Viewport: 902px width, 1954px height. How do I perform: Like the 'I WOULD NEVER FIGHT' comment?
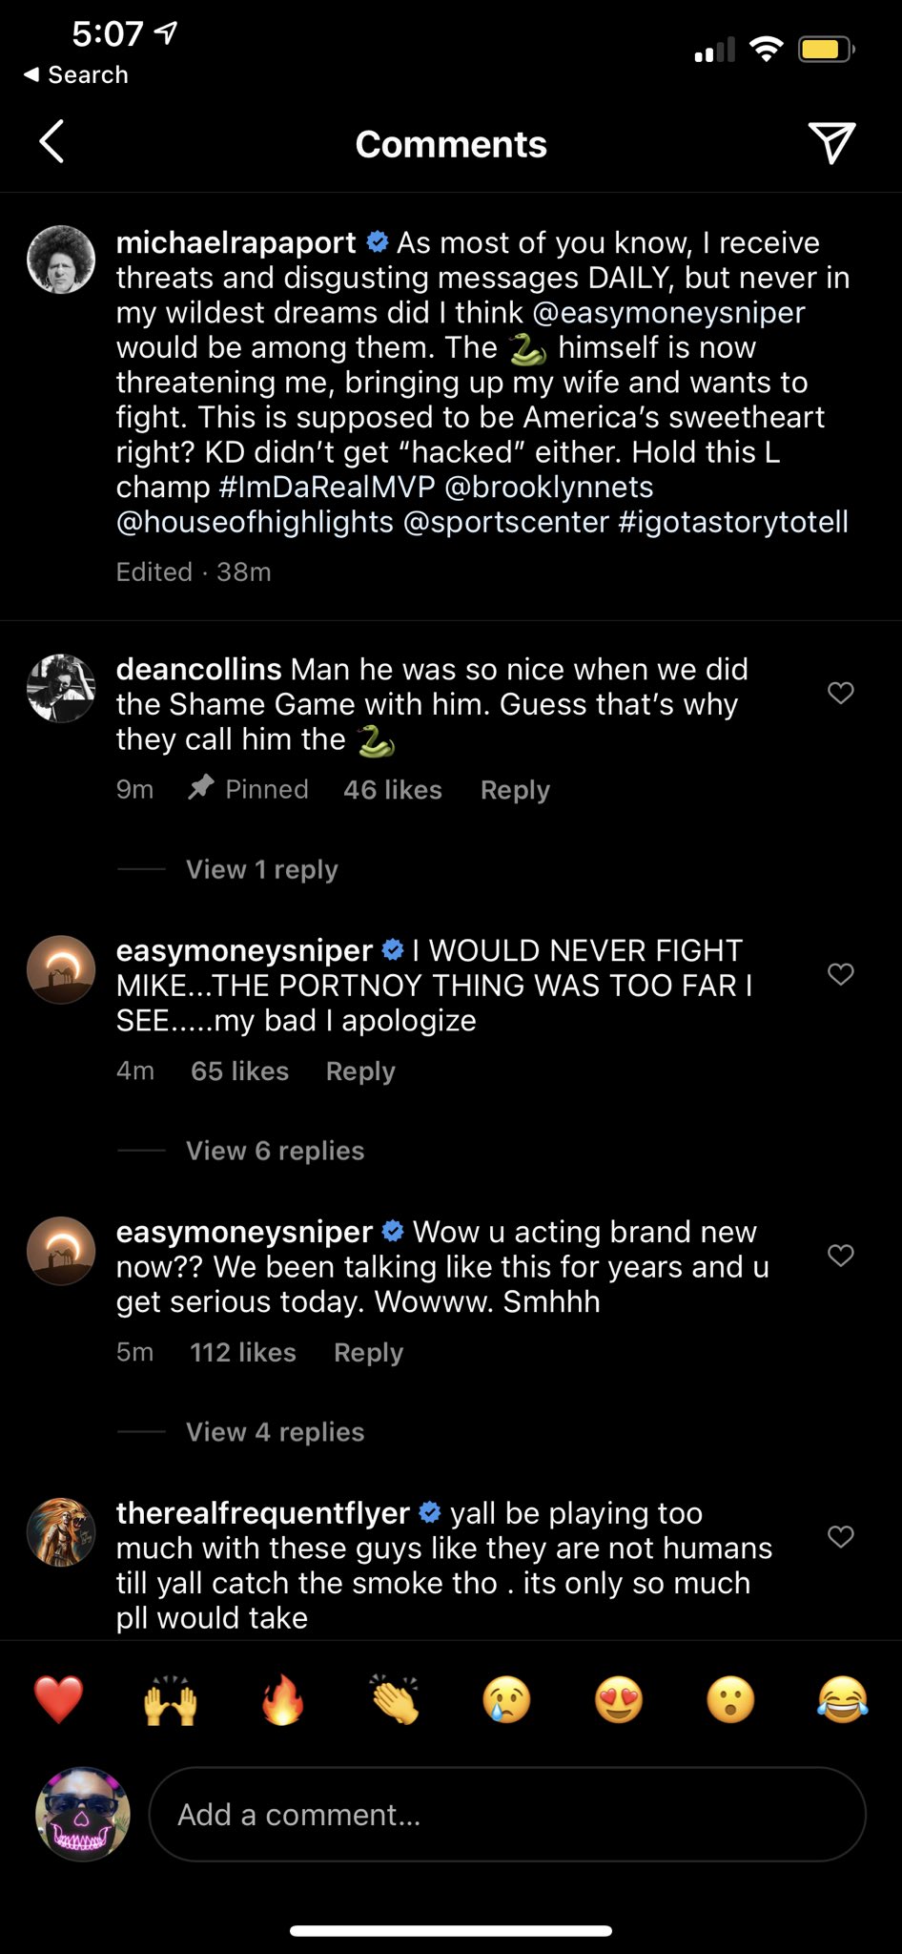click(840, 974)
